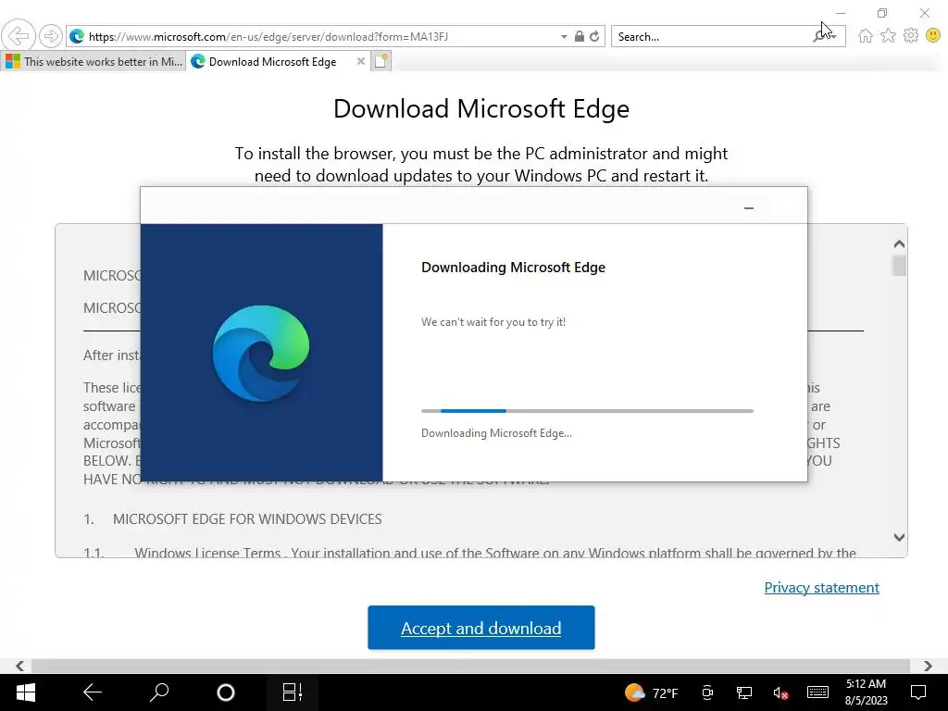
Task: Open the Tools gear icon
Action: click(911, 36)
